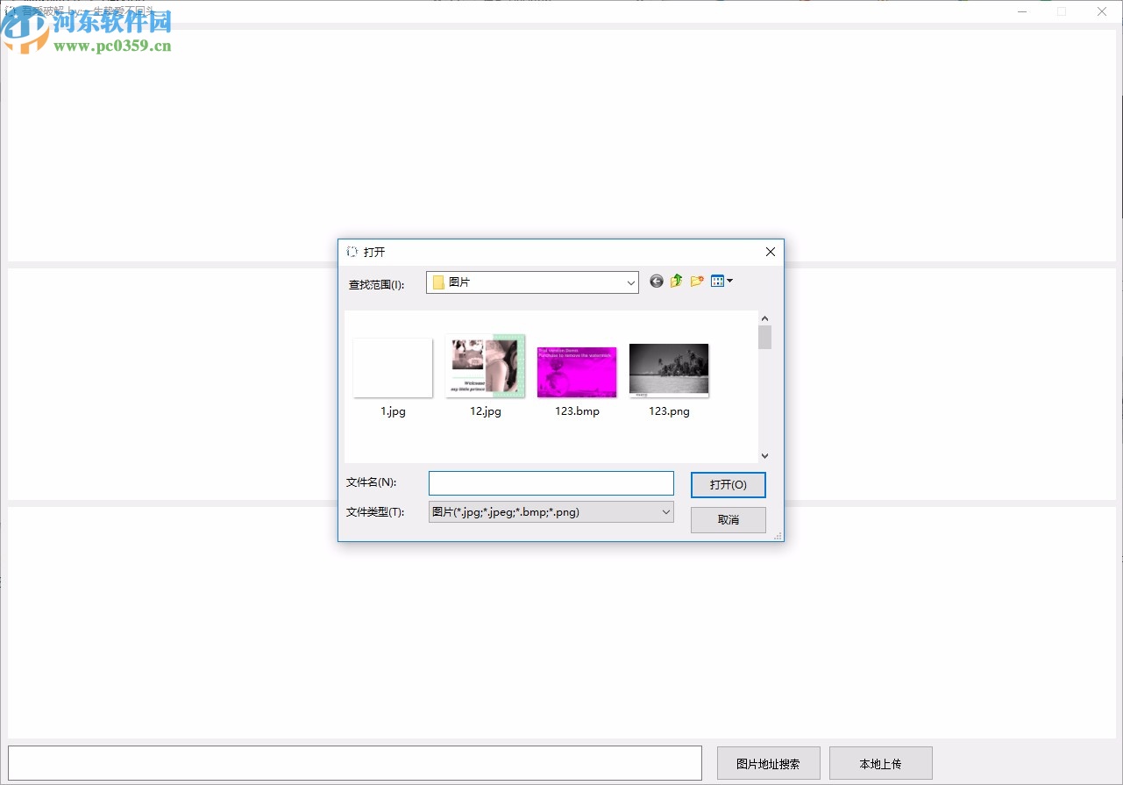Click the 取消 button to cancel
Image resolution: width=1123 pixels, height=785 pixels.
point(729,520)
